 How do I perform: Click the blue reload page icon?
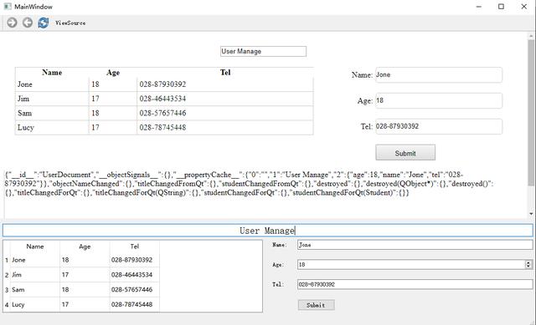click(x=43, y=23)
